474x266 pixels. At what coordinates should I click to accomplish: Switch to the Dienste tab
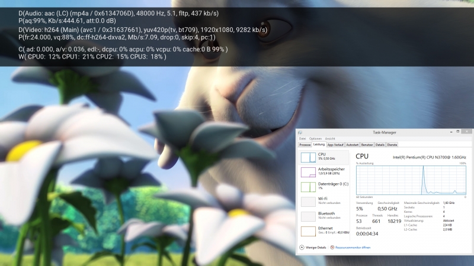pos(392,145)
